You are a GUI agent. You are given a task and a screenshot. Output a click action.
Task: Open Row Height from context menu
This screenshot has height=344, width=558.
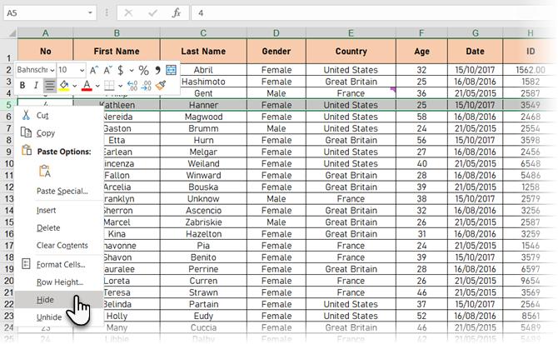coord(59,282)
